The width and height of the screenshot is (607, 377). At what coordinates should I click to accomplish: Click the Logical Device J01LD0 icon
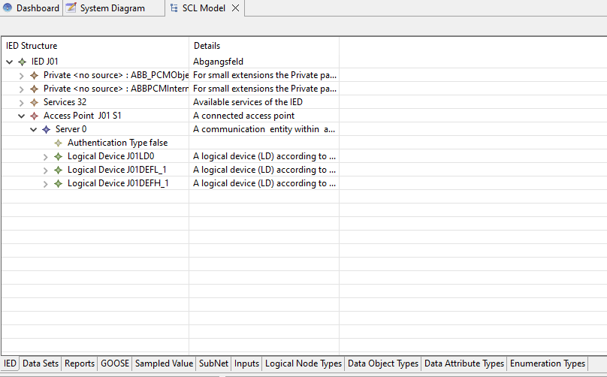point(59,156)
